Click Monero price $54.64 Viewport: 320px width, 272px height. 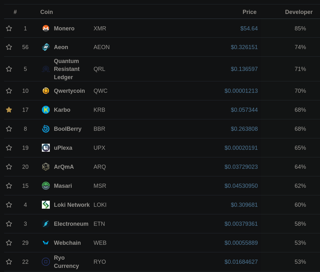point(249,28)
